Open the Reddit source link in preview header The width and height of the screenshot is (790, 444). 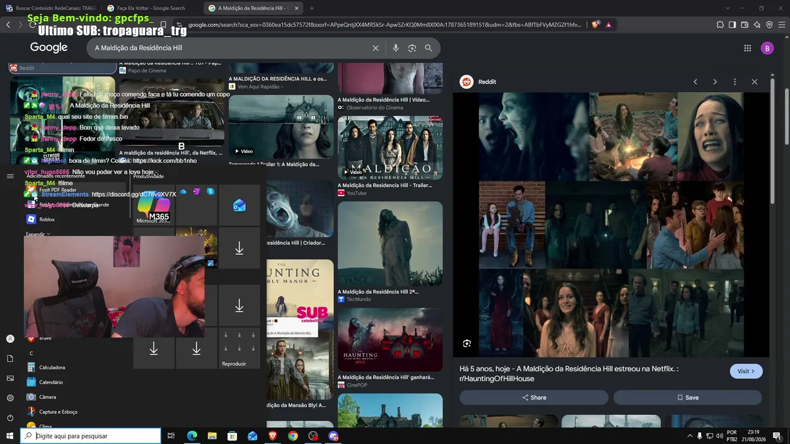pos(479,82)
